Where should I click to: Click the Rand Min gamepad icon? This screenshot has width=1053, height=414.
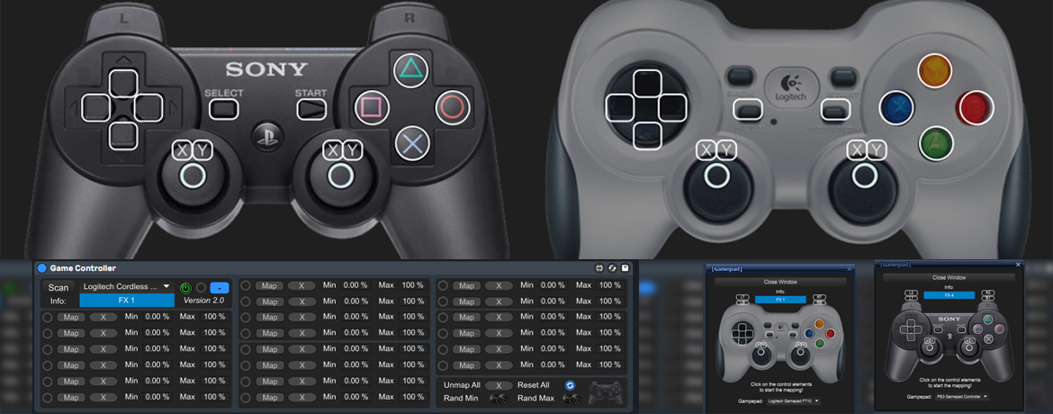pos(499,399)
